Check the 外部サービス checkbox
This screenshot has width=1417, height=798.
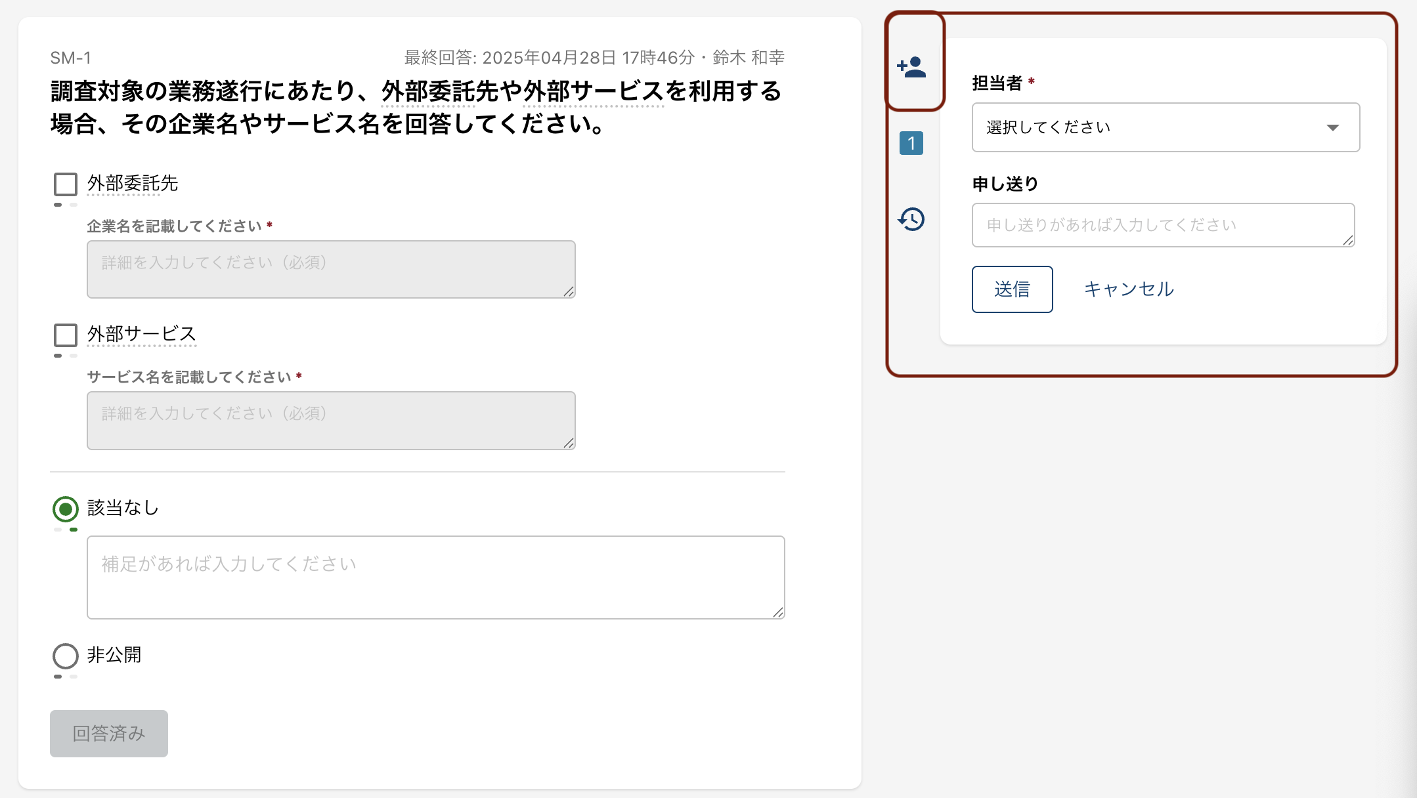click(66, 335)
